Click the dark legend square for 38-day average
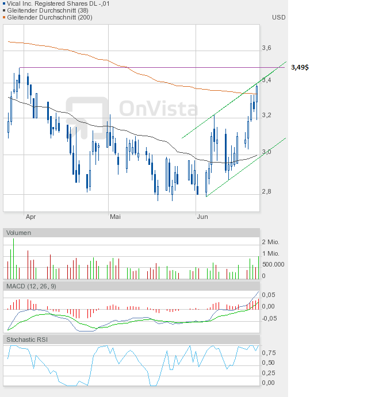 click(x=4, y=10)
